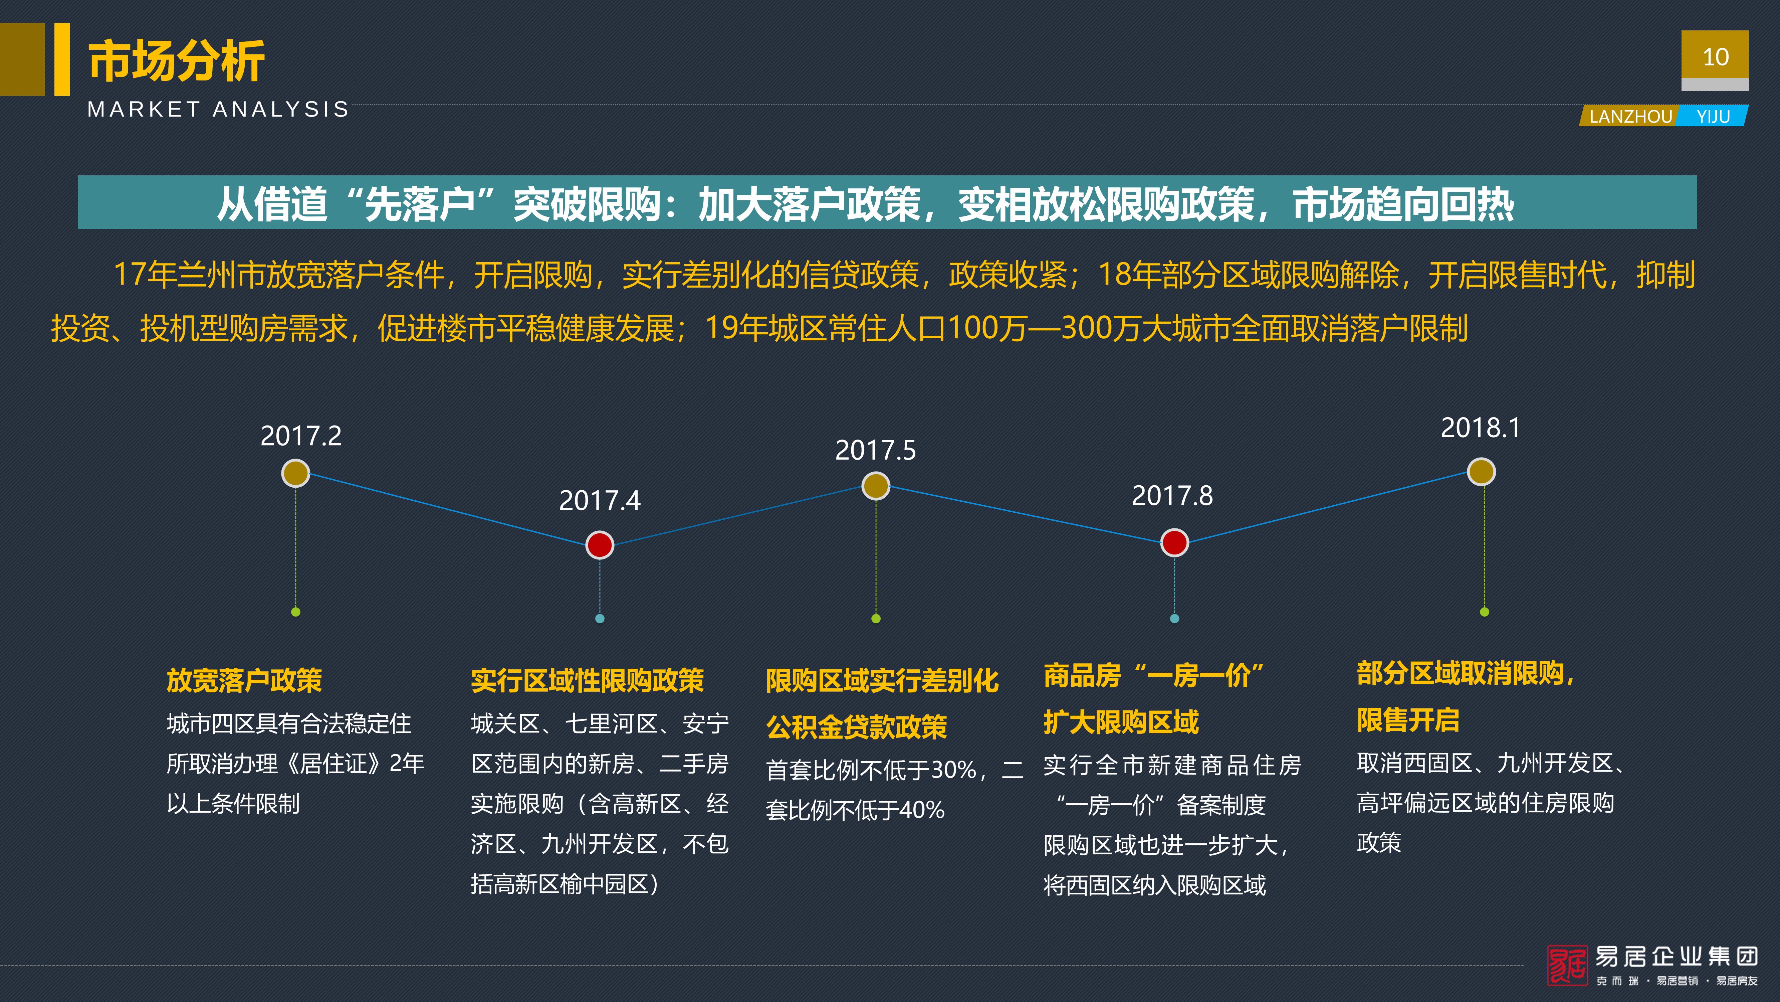Click the 2017.2 gold timeline marker
The image size is (1780, 1002).
point(296,474)
